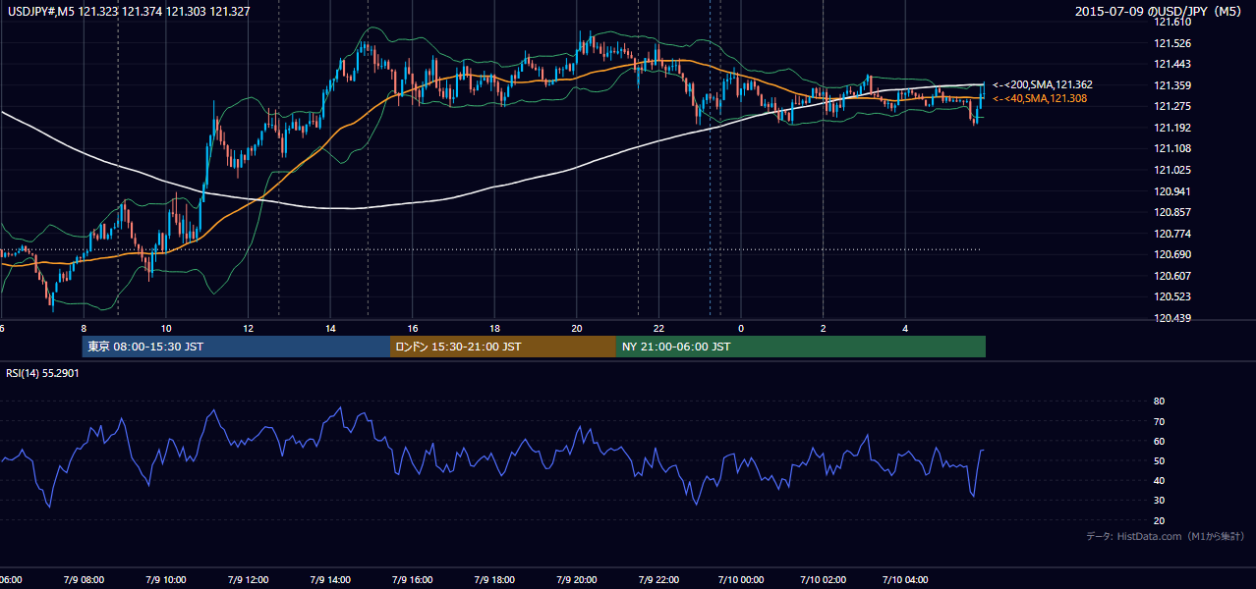Screen dimensions: 1256x589
Task: Select the 東京 08:00-15:30 JST session bar
Action: point(237,347)
